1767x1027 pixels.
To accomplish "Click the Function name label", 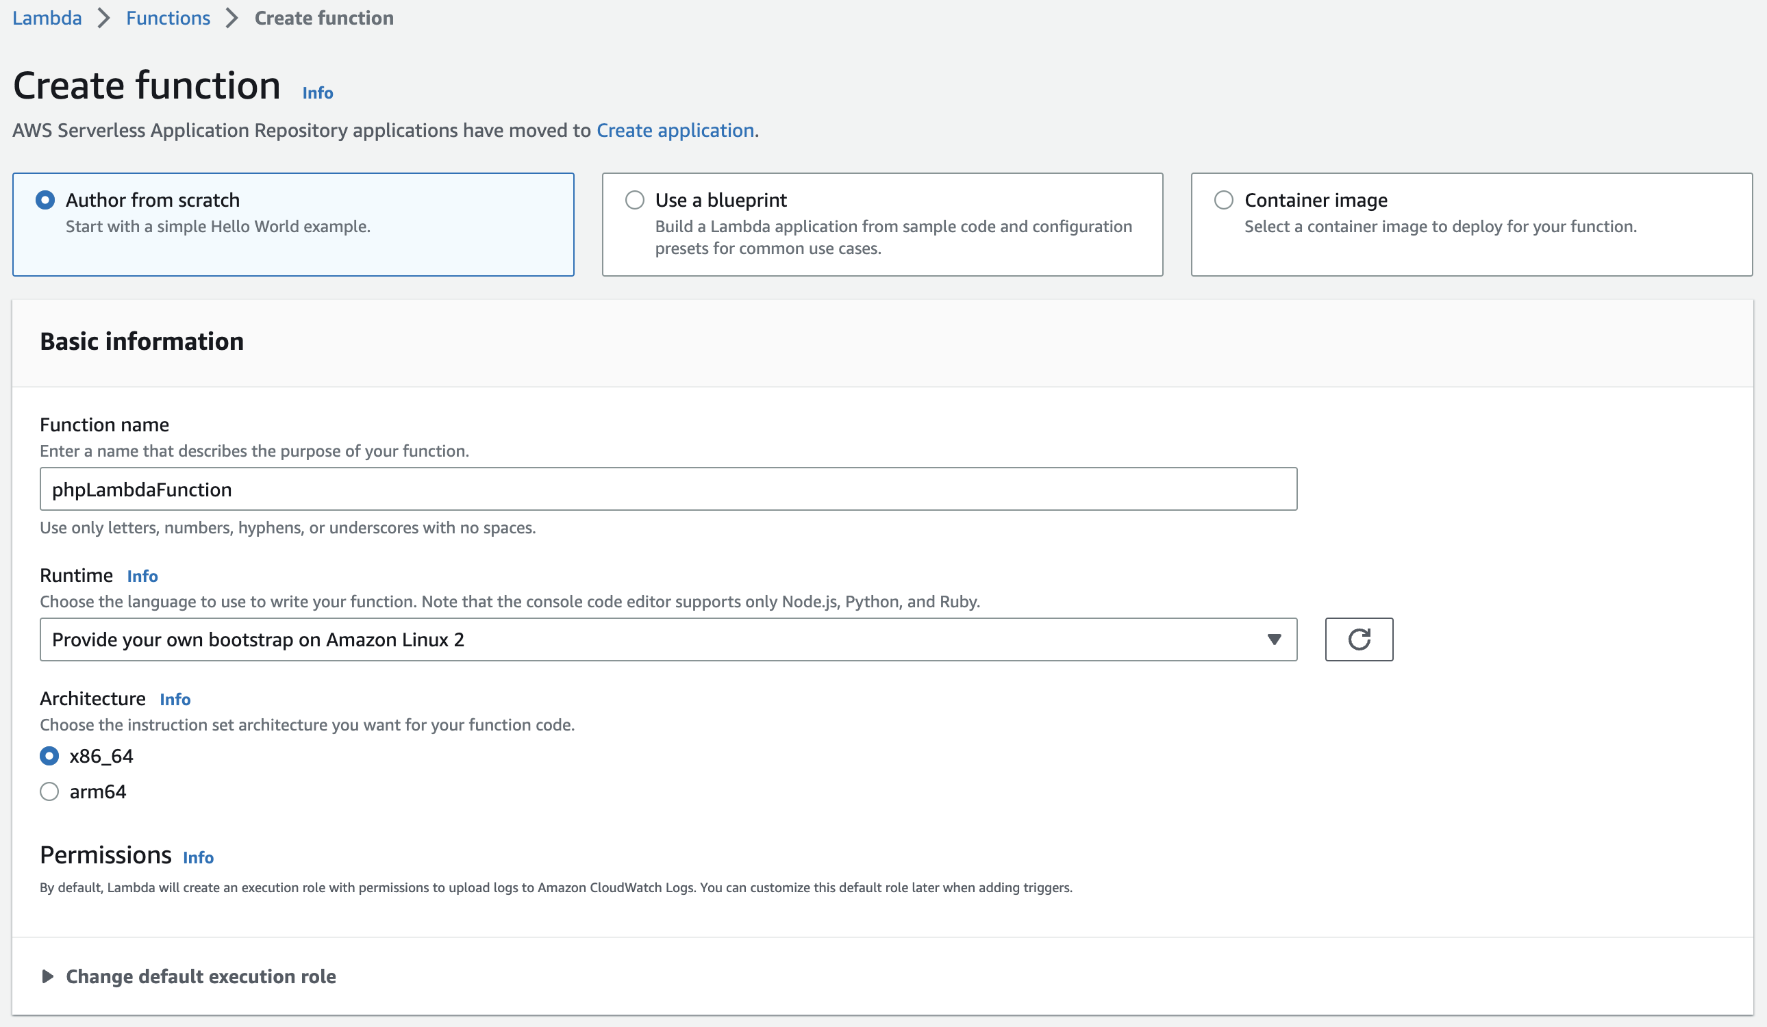I will pyautogui.click(x=105, y=424).
